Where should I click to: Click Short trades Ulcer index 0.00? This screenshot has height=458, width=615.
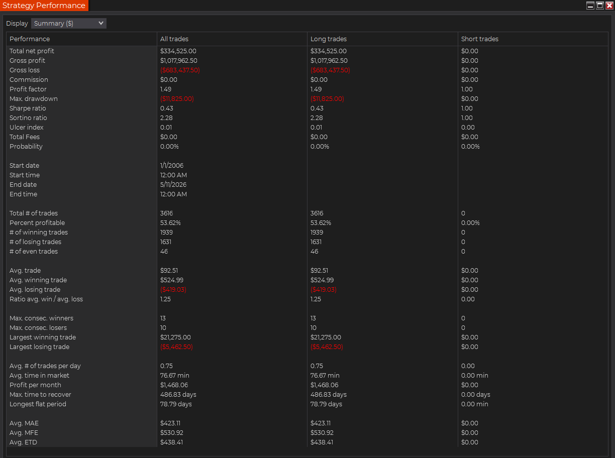[467, 128]
